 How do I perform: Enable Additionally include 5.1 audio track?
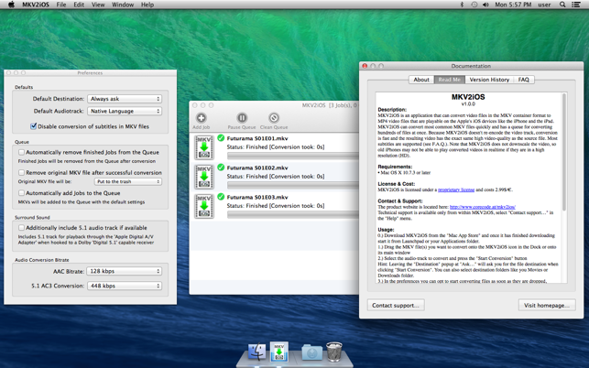(x=21, y=228)
